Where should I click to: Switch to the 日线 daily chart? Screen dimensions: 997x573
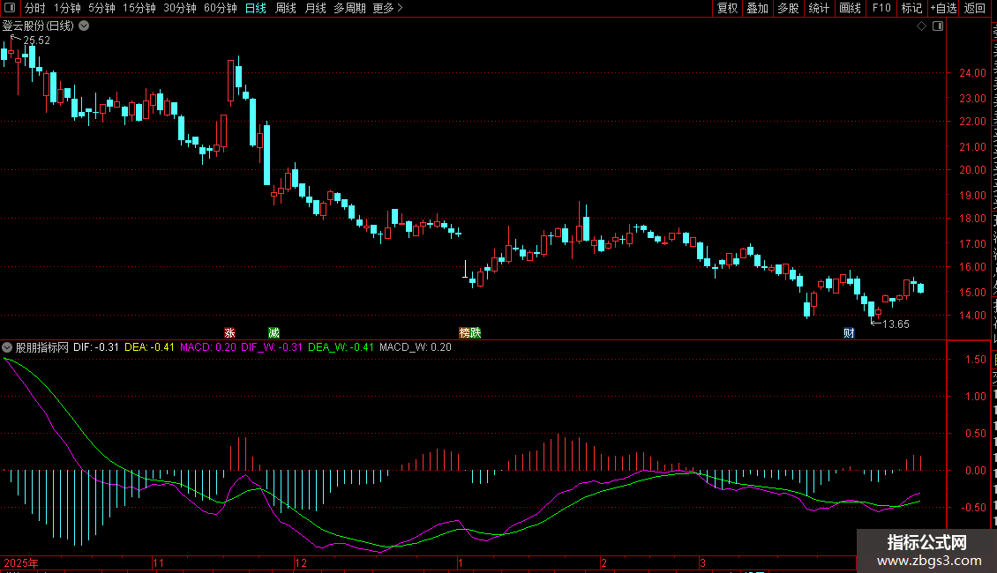256,8
